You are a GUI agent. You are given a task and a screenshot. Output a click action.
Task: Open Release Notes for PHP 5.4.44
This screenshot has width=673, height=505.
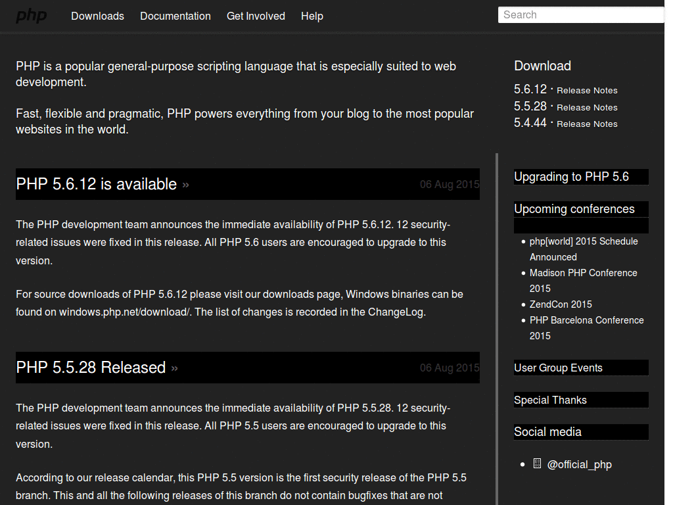pos(587,124)
